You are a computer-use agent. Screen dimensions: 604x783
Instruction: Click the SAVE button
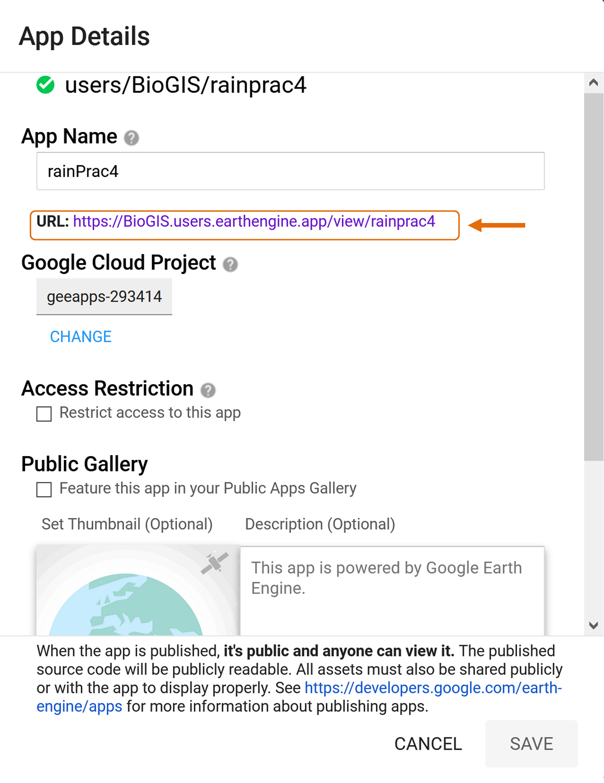coord(531,744)
